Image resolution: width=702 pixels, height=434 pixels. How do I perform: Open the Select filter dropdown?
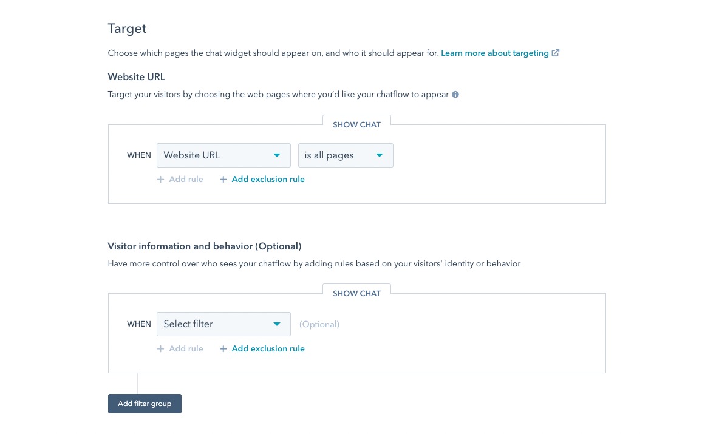click(223, 324)
